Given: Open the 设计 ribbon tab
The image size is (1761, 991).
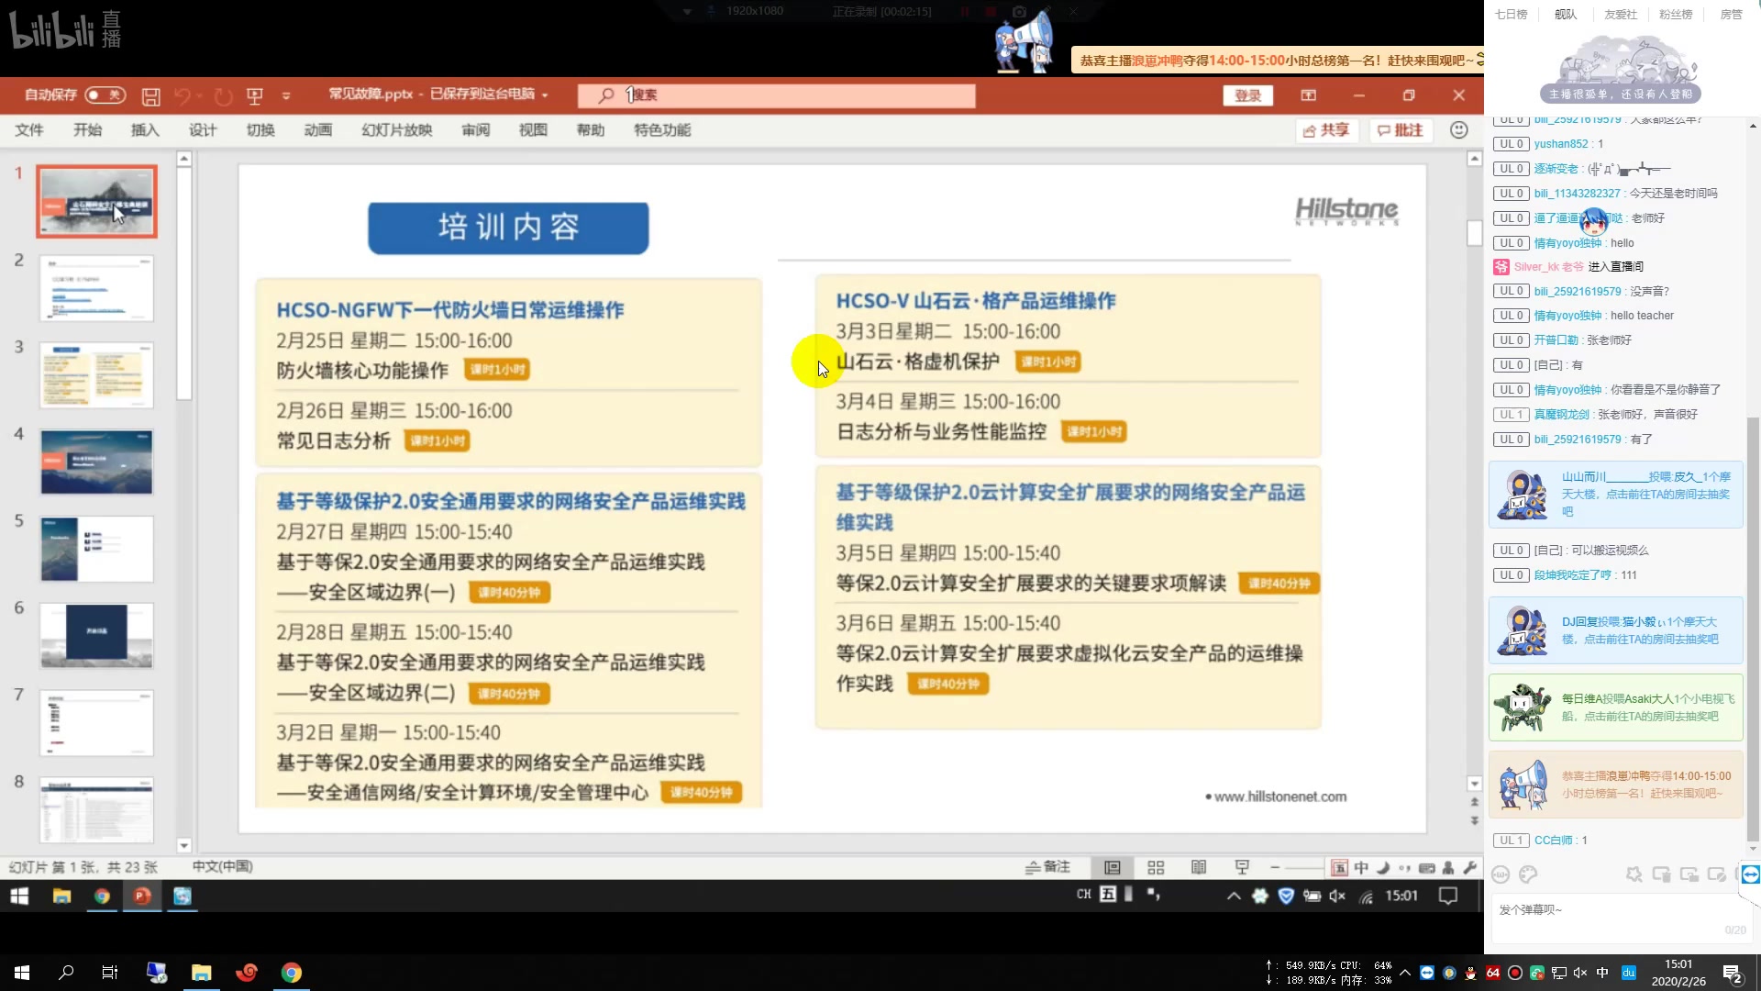Looking at the screenshot, I should 203,130.
